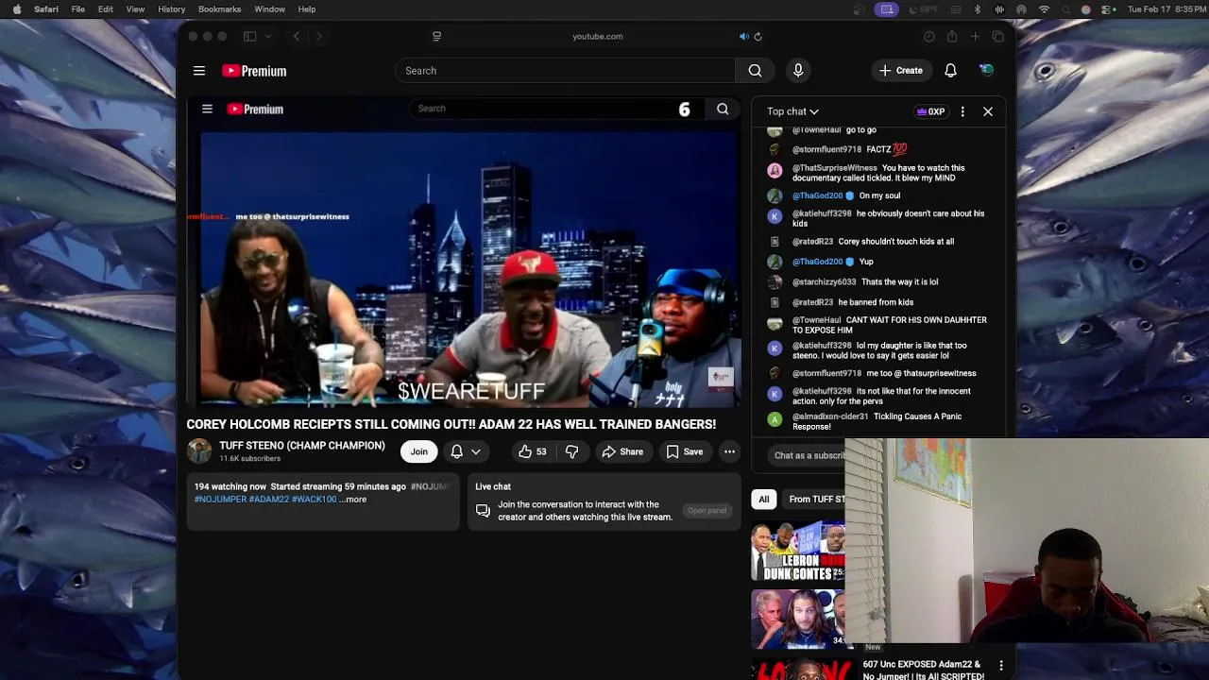Open the Safari menu in menu bar
Screen dimensions: 1209x680
pos(46,9)
